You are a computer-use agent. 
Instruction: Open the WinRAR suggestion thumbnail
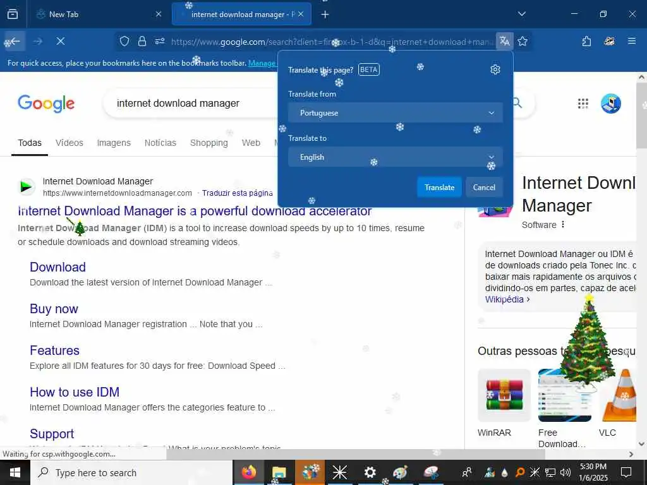pyautogui.click(x=504, y=395)
